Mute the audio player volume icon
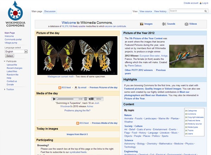This screenshot has height=155, width=211. [x=91, y=99]
